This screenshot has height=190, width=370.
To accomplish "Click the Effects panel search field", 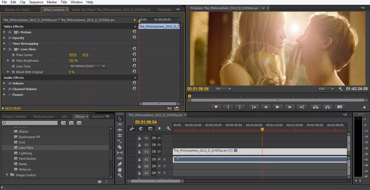I will pyautogui.click(x=30, y=123).
